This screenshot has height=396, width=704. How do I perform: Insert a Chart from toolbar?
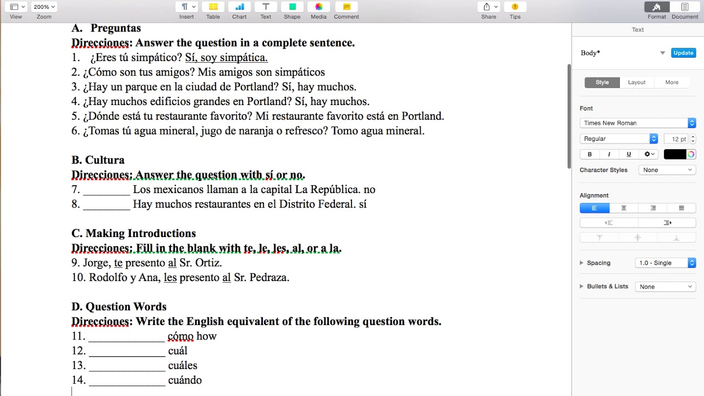(x=239, y=7)
